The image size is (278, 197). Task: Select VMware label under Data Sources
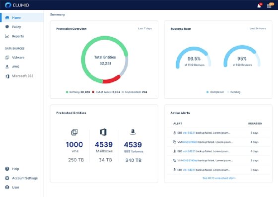pyautogui.click(x=18, y=58)
